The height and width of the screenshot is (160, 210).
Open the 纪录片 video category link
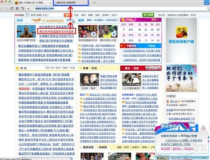136,147
